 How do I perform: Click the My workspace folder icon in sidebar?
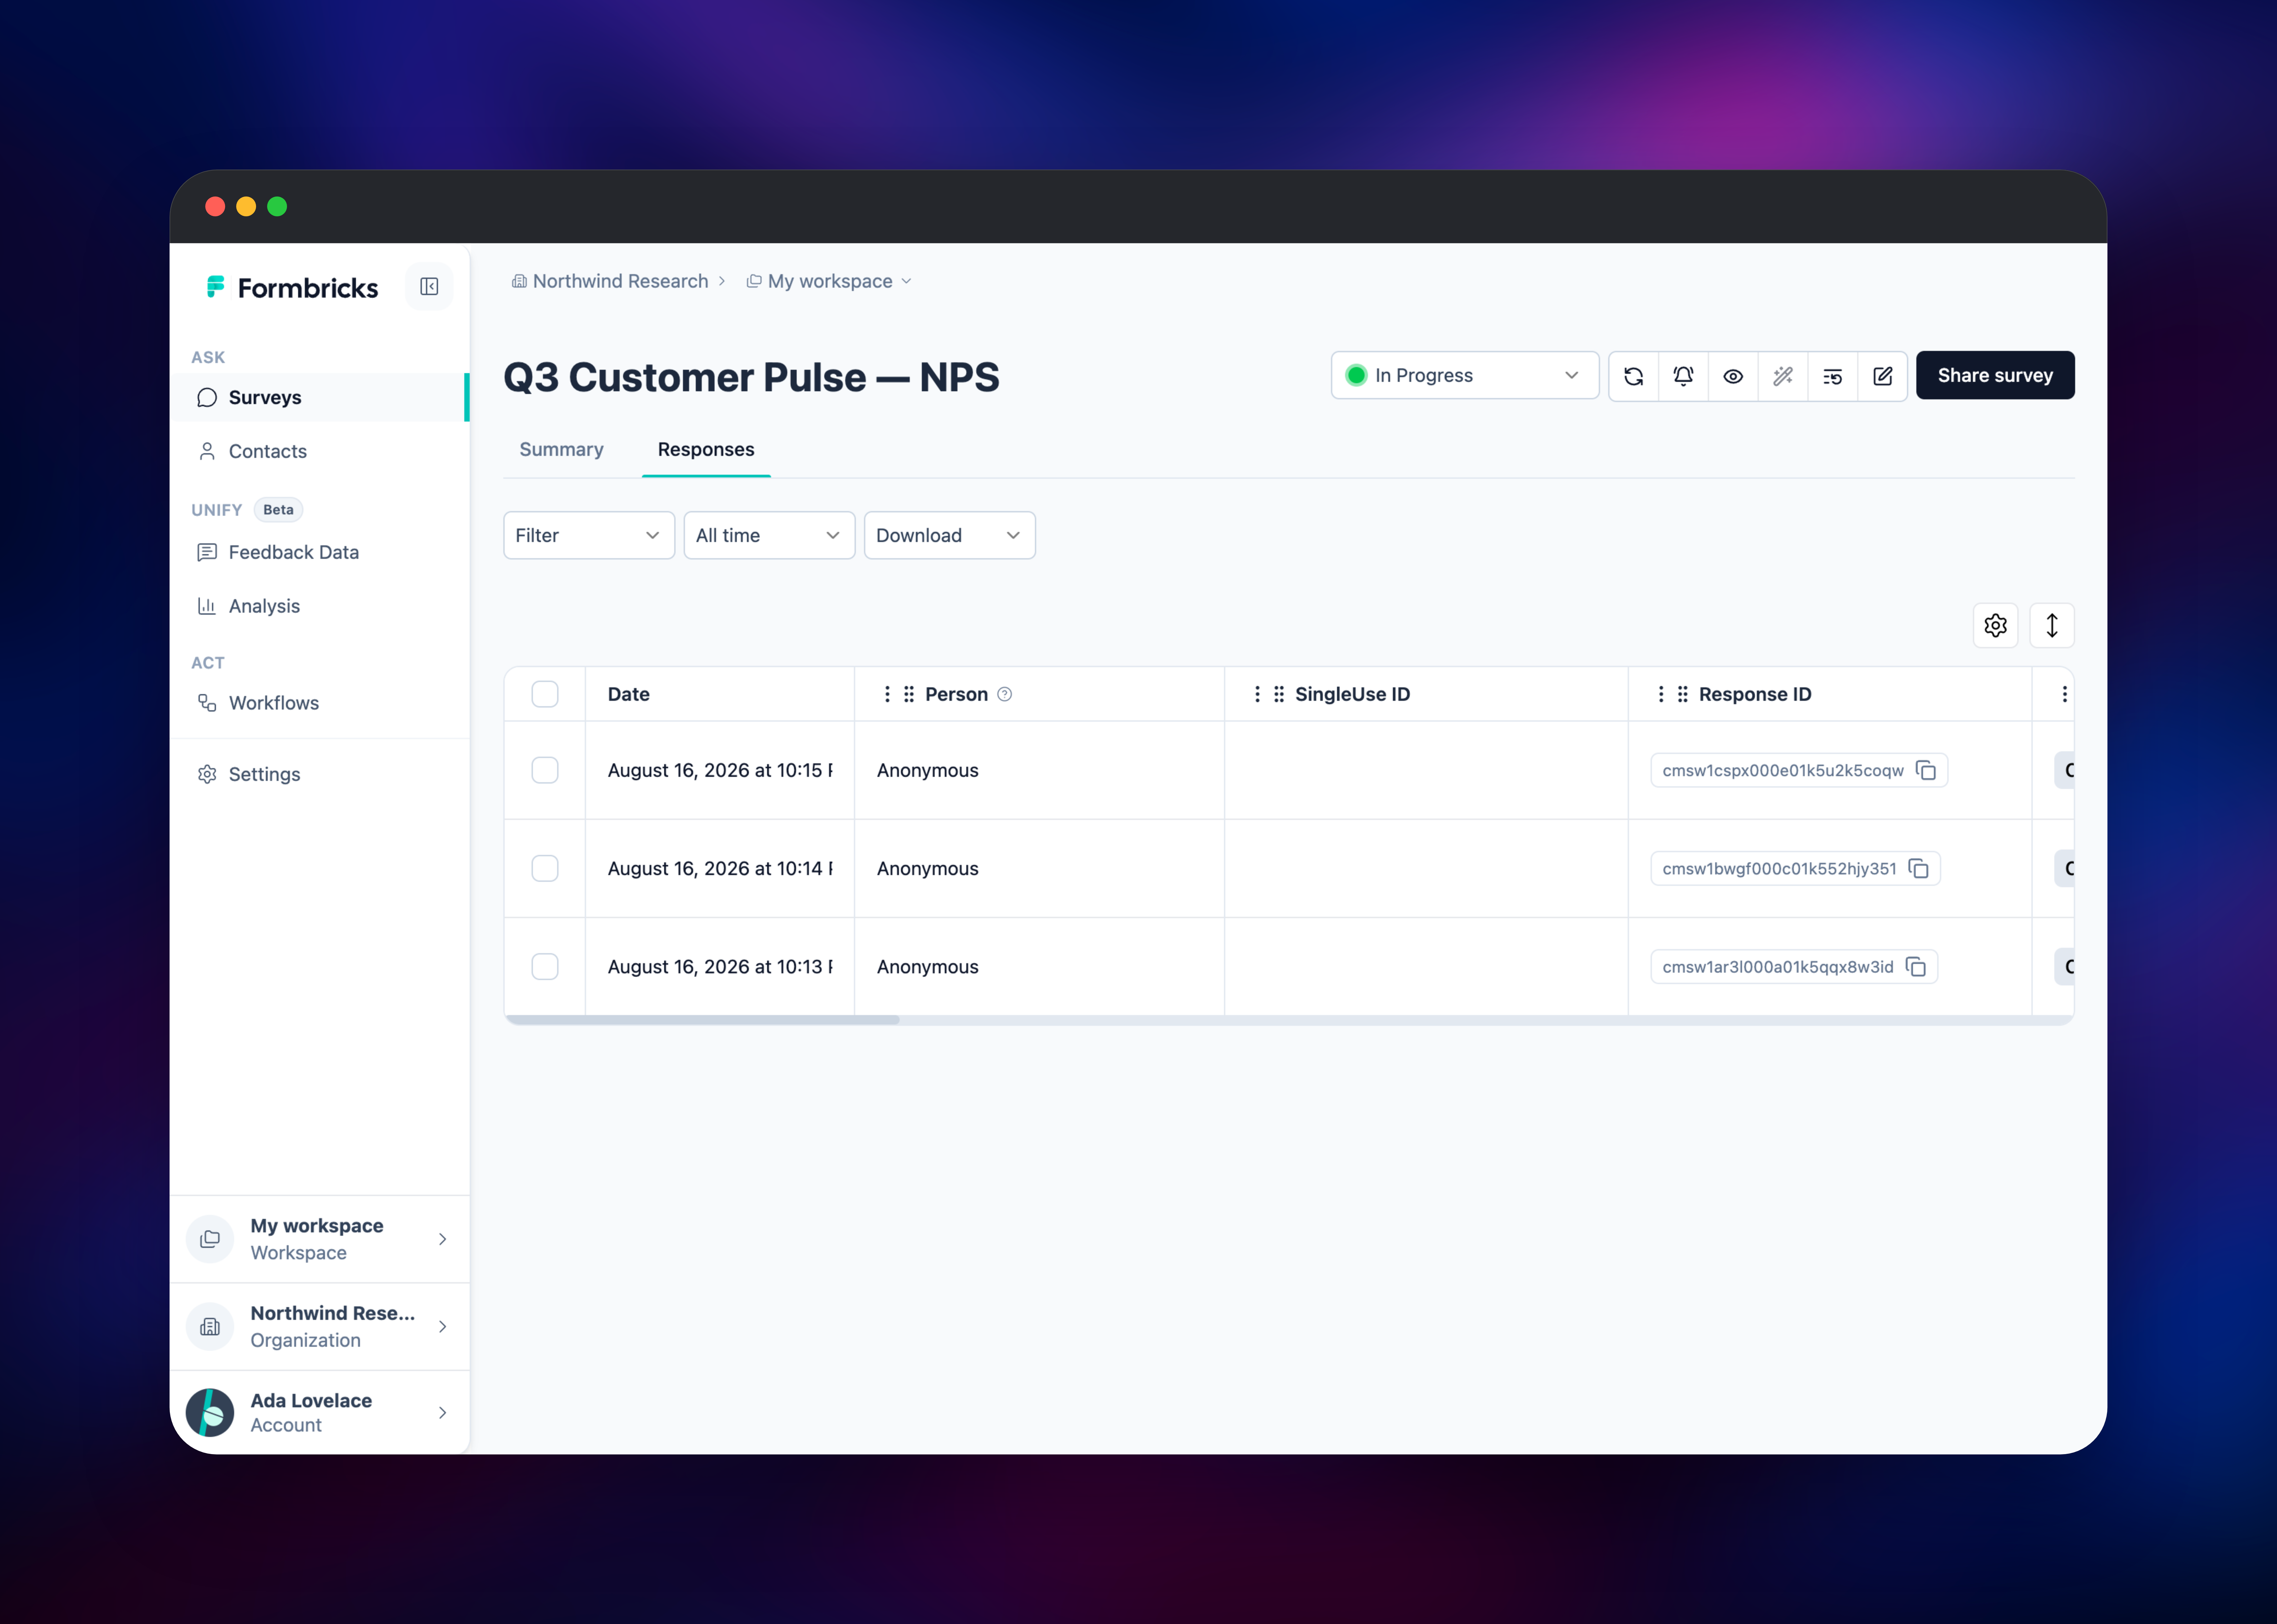[210, 1239]
